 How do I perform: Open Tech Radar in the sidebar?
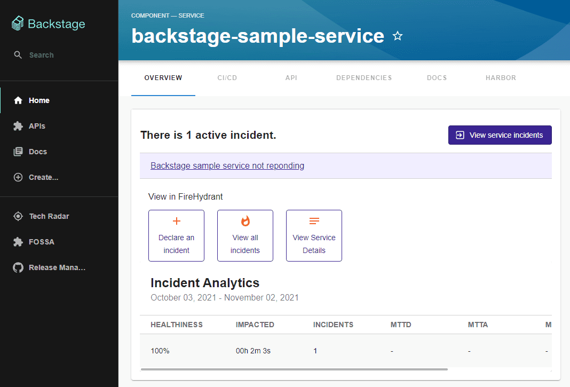pyautogui.click(x=59, y=216)
